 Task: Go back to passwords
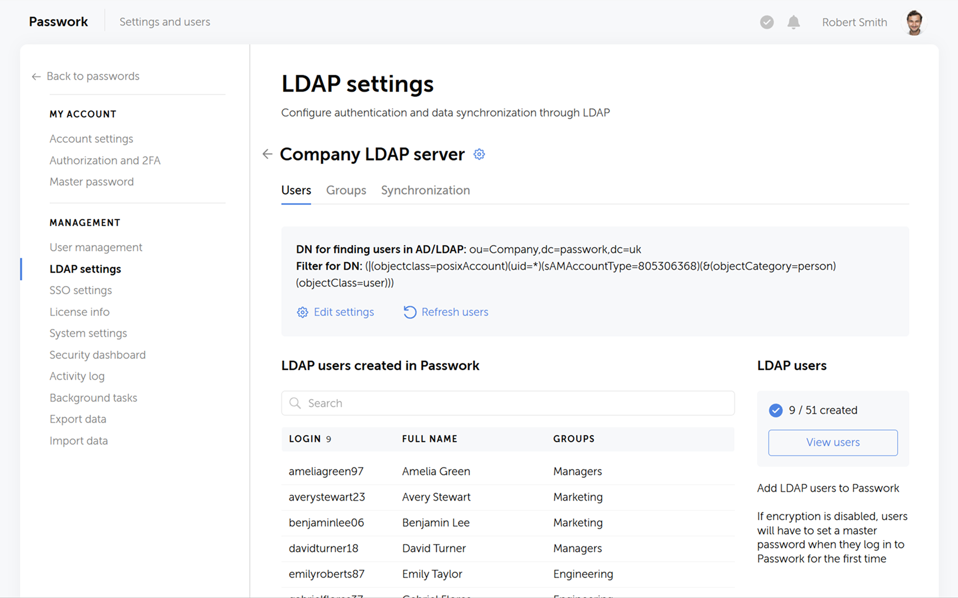pos(85,76)
